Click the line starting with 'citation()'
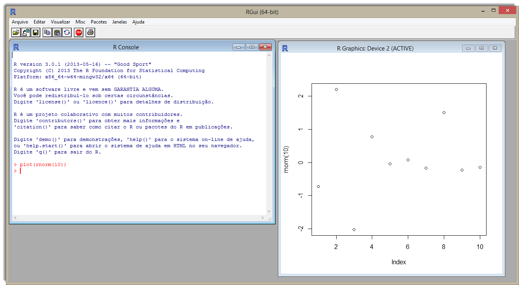Image resolution: width=519 pixels, height=285 pixels. coord(123,127)
